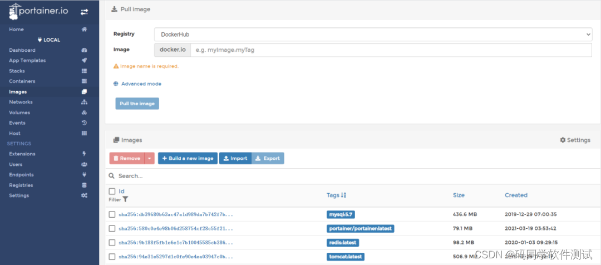The height and width of the screenshot is (265, 601).
Task: Open Dashboard in the sidebar
Action: tap(22, 50)
